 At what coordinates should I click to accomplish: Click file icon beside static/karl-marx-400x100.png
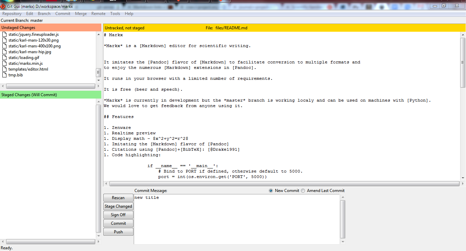point(4,46)
